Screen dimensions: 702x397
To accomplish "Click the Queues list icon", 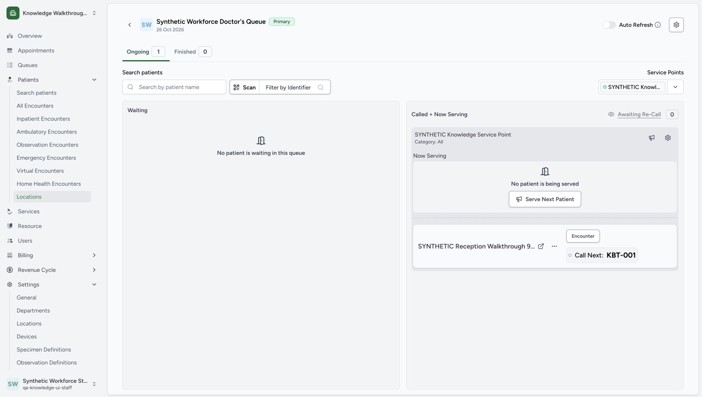I will click(x=10, y=65).
